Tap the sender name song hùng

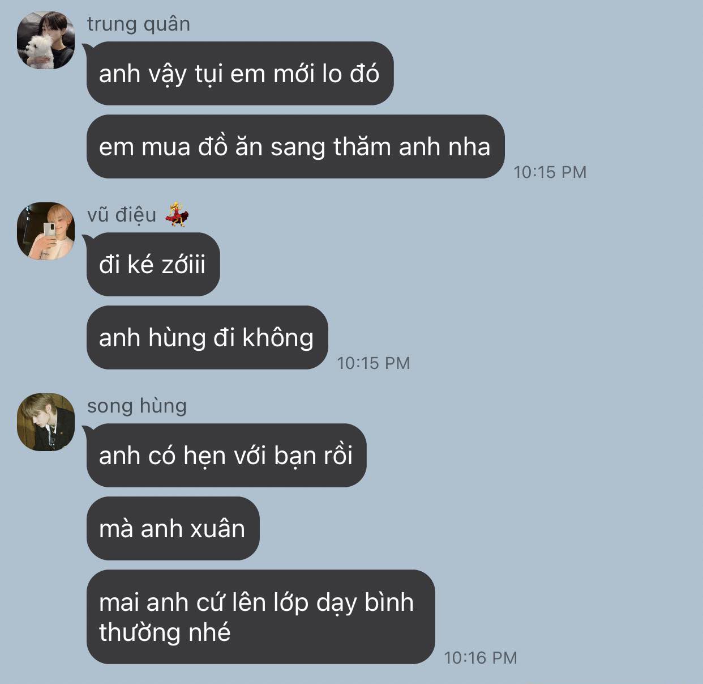click(136, 406)
